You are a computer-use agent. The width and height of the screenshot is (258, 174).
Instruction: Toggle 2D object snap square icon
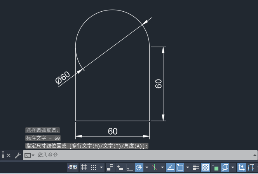coord(180,167)
